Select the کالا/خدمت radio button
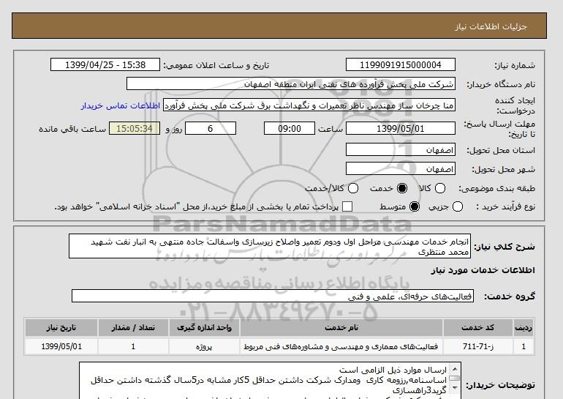Image resolution: width=563 pixels, height=399 pixels. (x=353, y=188)
